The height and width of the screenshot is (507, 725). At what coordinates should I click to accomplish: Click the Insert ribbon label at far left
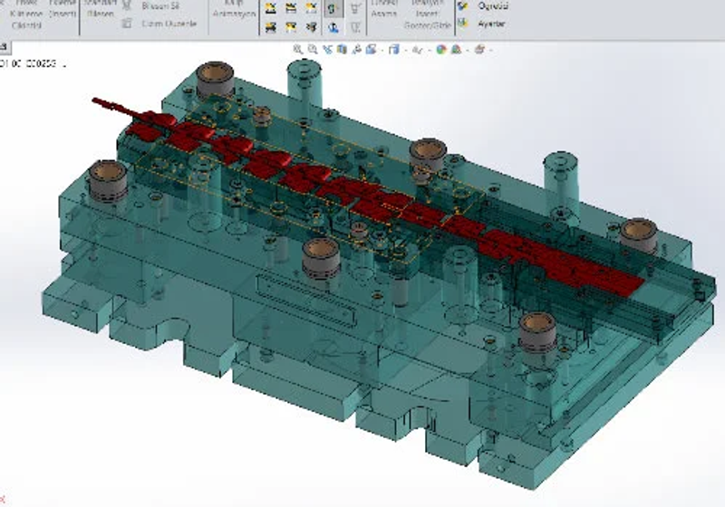[x=62, y=14]
